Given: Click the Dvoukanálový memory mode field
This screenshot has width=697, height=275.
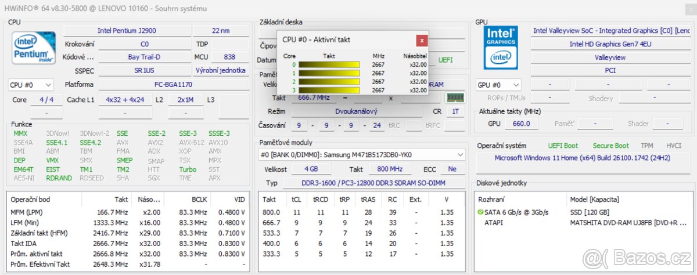Looking at the screenshot, I should point(355,111).
